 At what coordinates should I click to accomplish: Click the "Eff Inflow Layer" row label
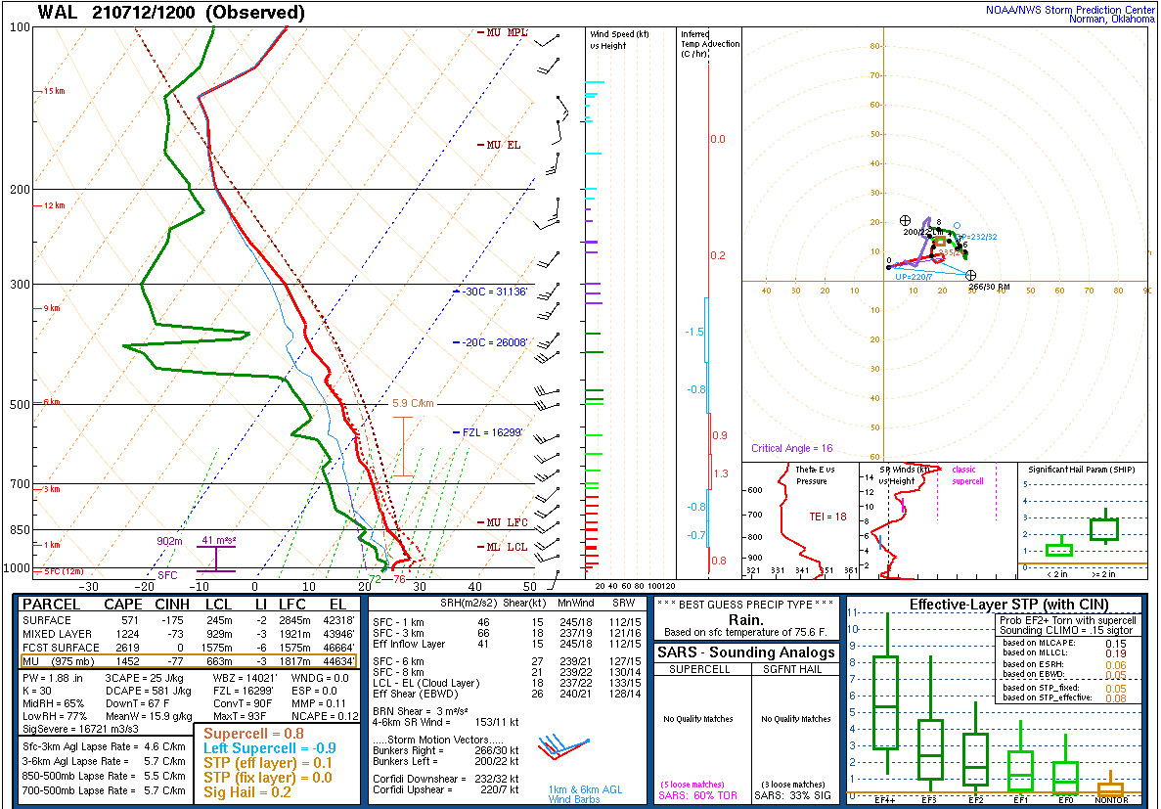(410, 644)
